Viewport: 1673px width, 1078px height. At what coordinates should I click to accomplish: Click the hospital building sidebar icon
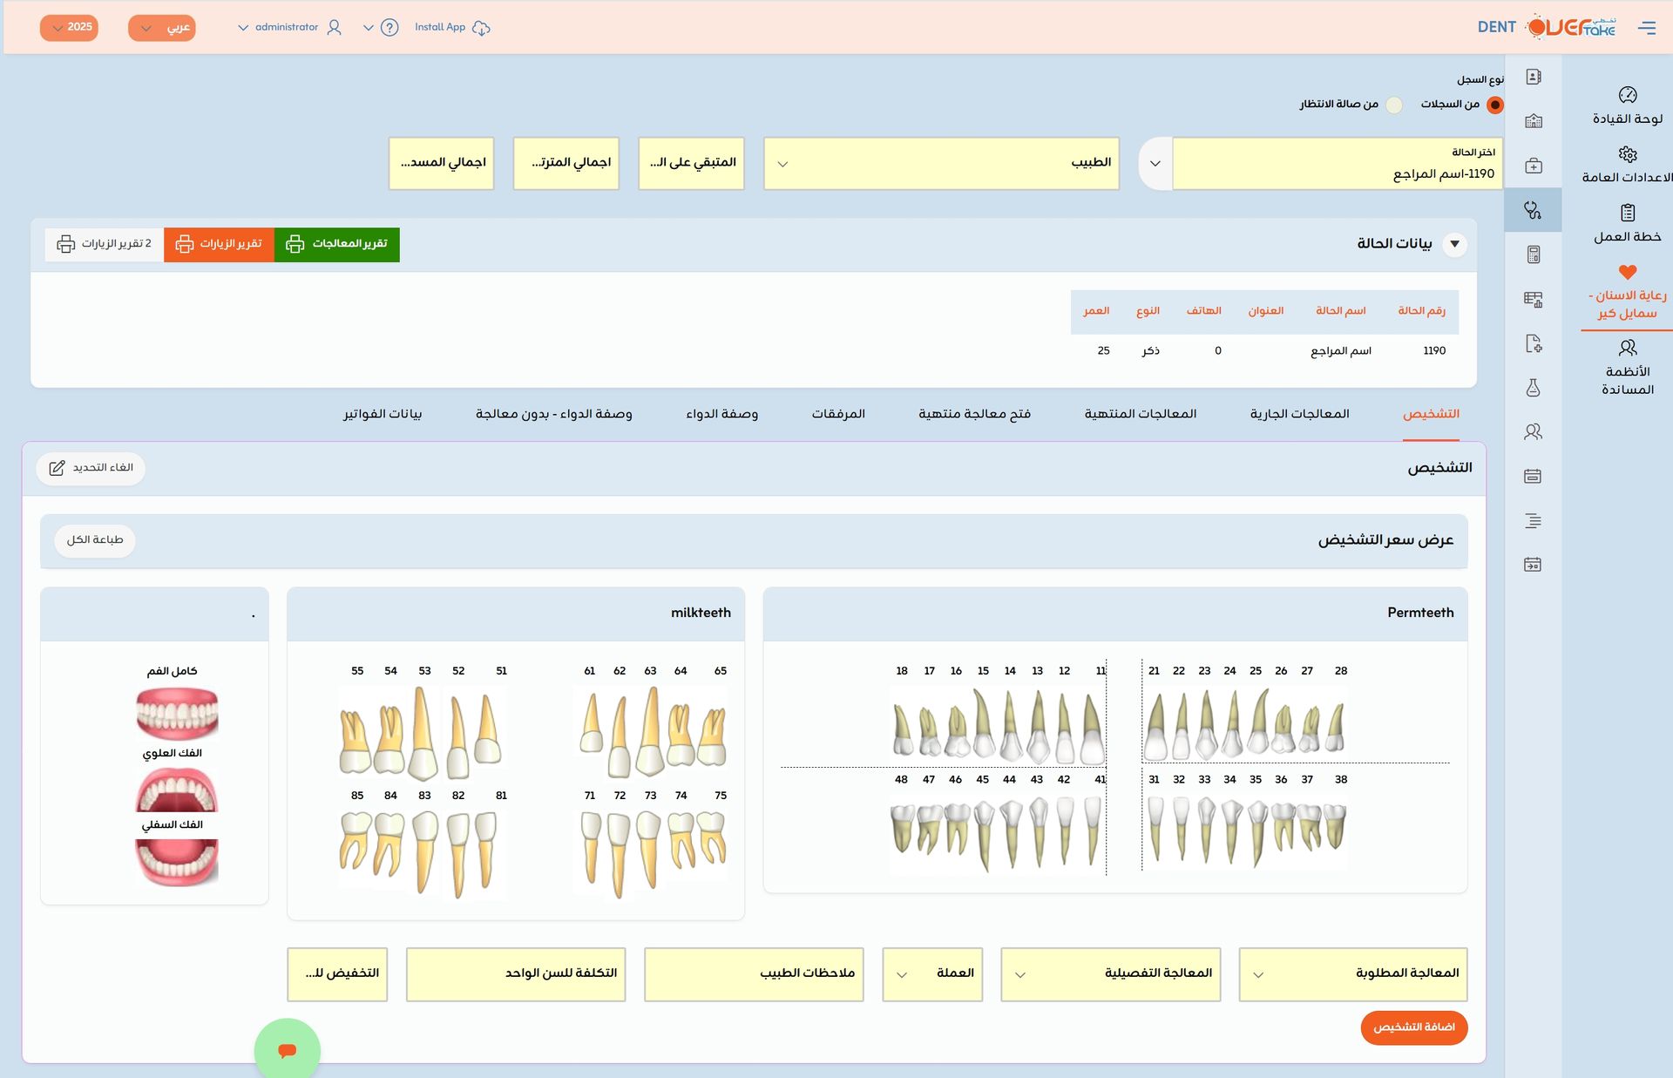tap(1533, 121)
